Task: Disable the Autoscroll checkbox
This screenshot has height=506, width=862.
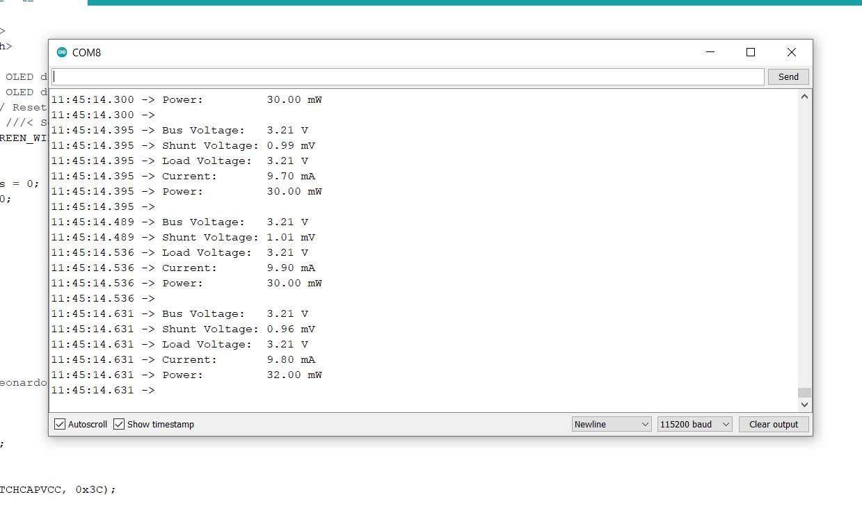Action: coord(59,424)
